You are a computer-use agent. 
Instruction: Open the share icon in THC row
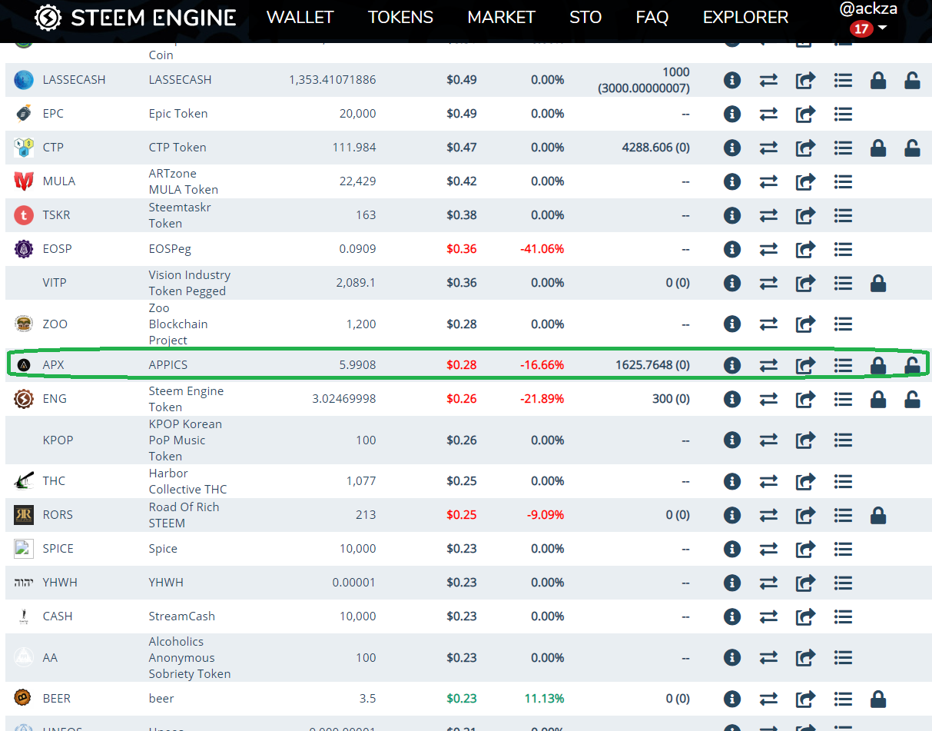point(805,481)
